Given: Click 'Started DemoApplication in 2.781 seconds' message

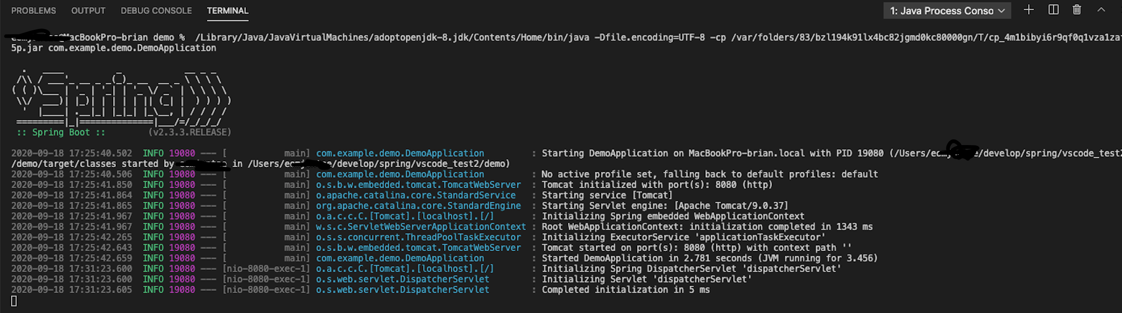Looking at the screenshot, I should click(x=709, y=258).
